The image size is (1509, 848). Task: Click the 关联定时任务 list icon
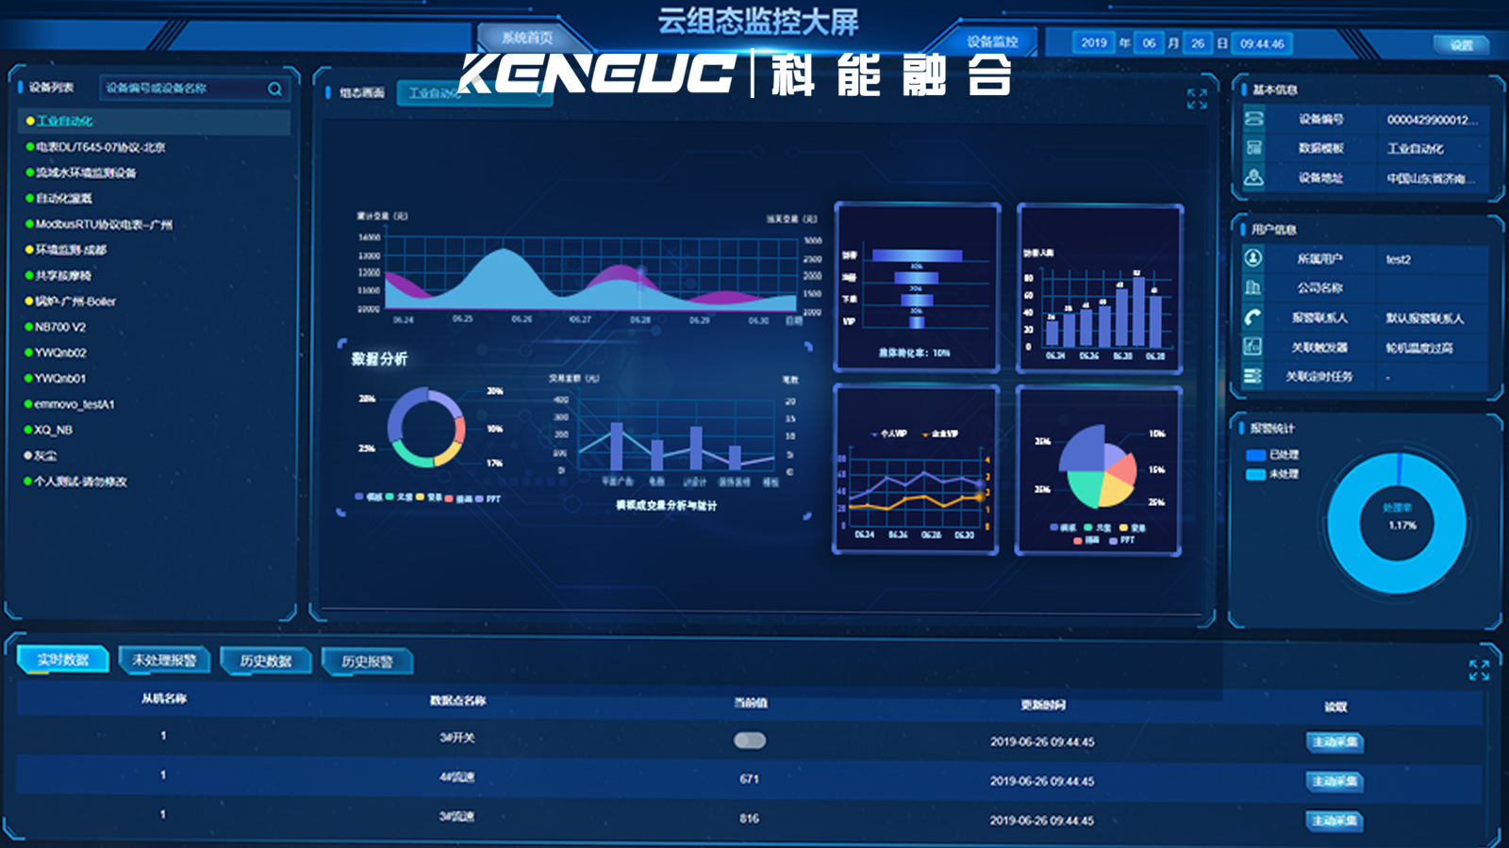point(1252,376)
